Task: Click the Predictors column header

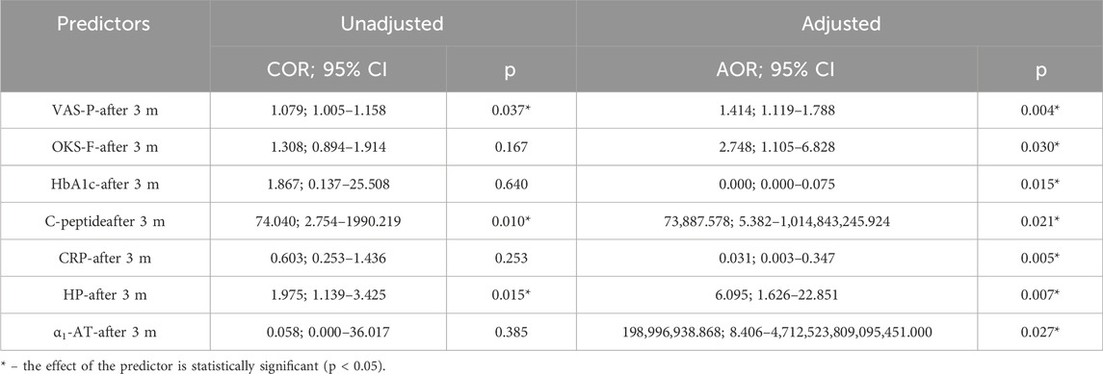Action: [103, 24]
